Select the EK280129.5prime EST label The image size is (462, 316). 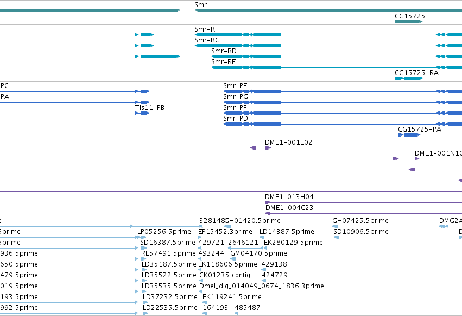point(293,243)
